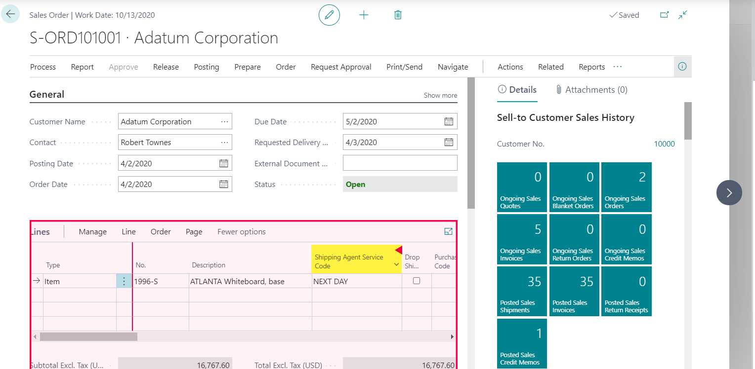Open the Posting menu

tap(207, 67)
